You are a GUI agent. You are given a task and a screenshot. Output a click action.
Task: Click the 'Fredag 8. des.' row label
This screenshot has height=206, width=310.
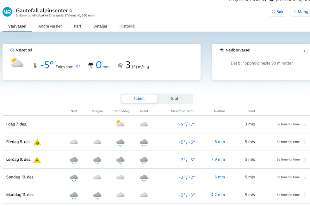click(19, 142)
